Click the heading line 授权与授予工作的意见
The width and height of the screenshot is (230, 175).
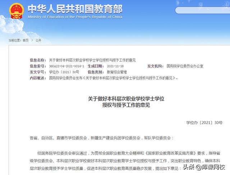[126, 105]
